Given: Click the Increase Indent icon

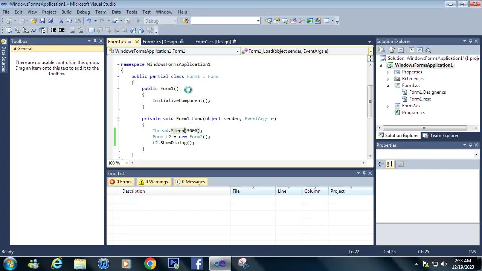Looking at the screenshot, I should click(x=61, y=30).
